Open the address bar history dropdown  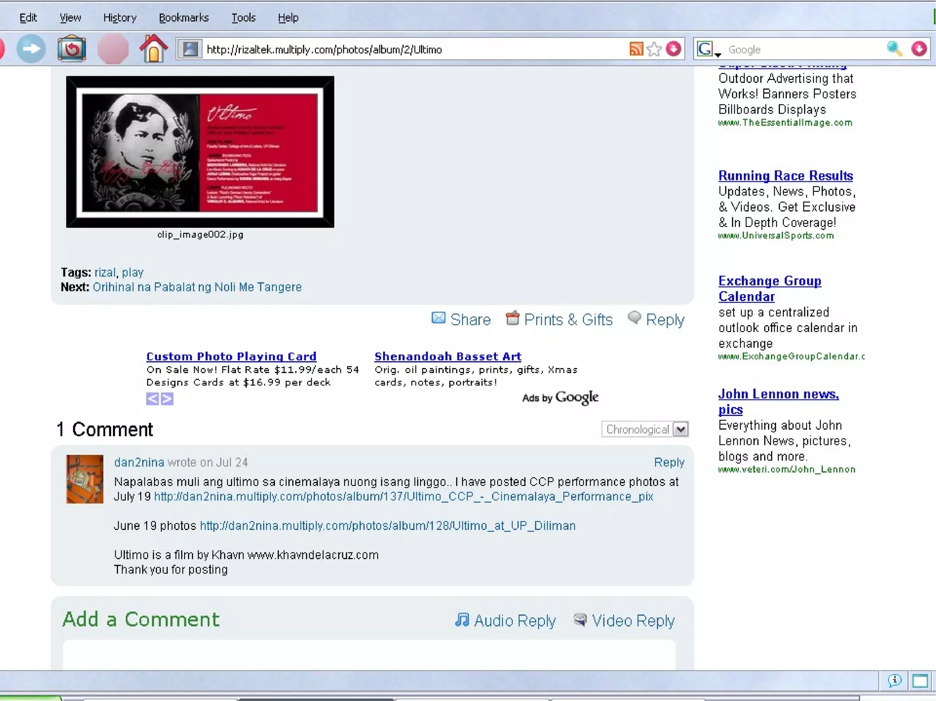pyautogui.click(x=674, y=49)
